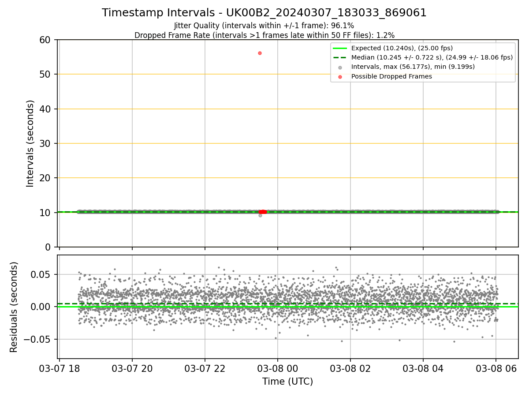Viewport: 529px width, 397px height.
Task: Click the 'Time (UTC)' x-axis label
Action: [287, 381]
